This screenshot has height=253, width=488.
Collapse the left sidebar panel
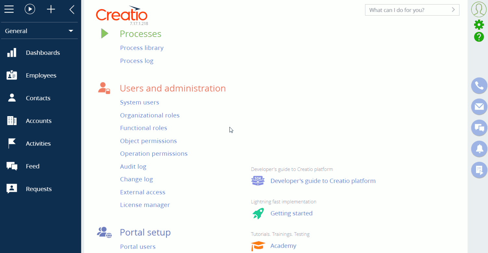(x=72, y=9)
